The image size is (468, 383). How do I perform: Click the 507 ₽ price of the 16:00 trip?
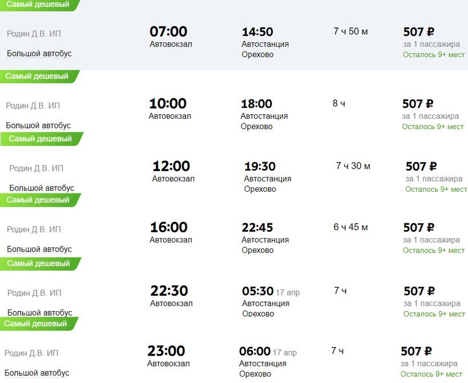tap(419, 228)
